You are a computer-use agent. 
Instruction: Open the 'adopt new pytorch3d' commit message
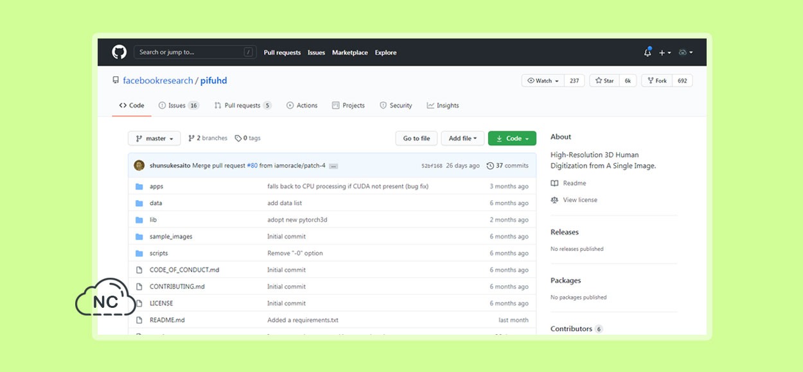297,220
